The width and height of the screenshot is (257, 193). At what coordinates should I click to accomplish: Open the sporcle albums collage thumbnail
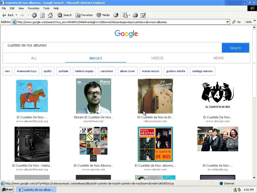click(x=93, y=144)
